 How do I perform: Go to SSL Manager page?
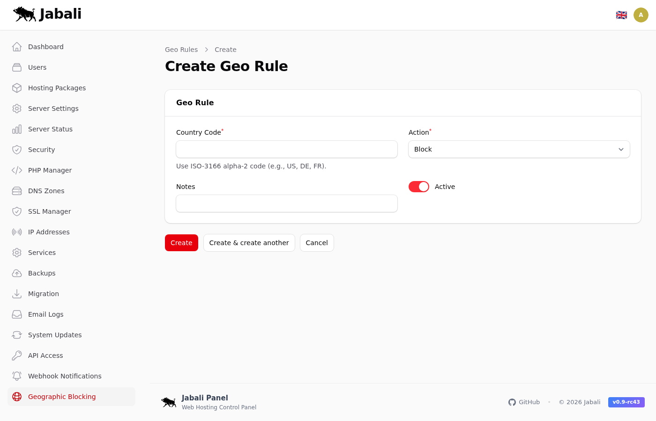49,211
